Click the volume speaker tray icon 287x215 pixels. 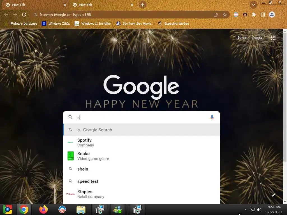coord(259,210)
